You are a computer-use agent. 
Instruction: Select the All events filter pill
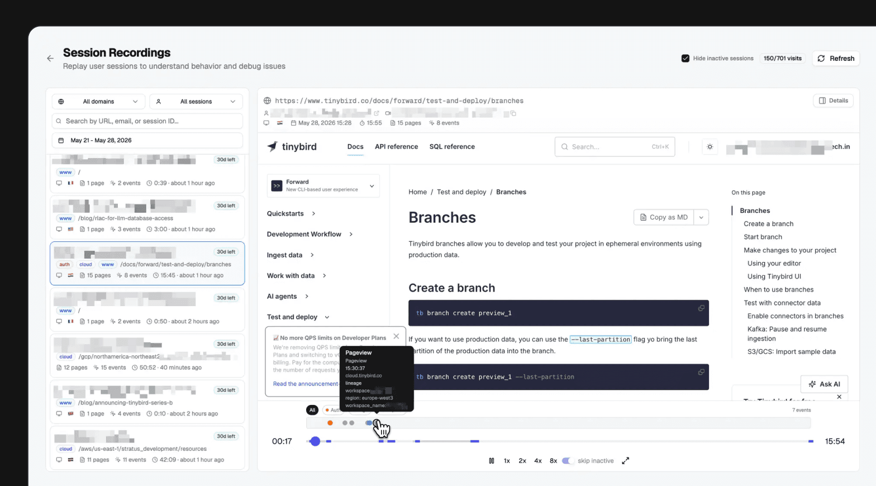312,410
